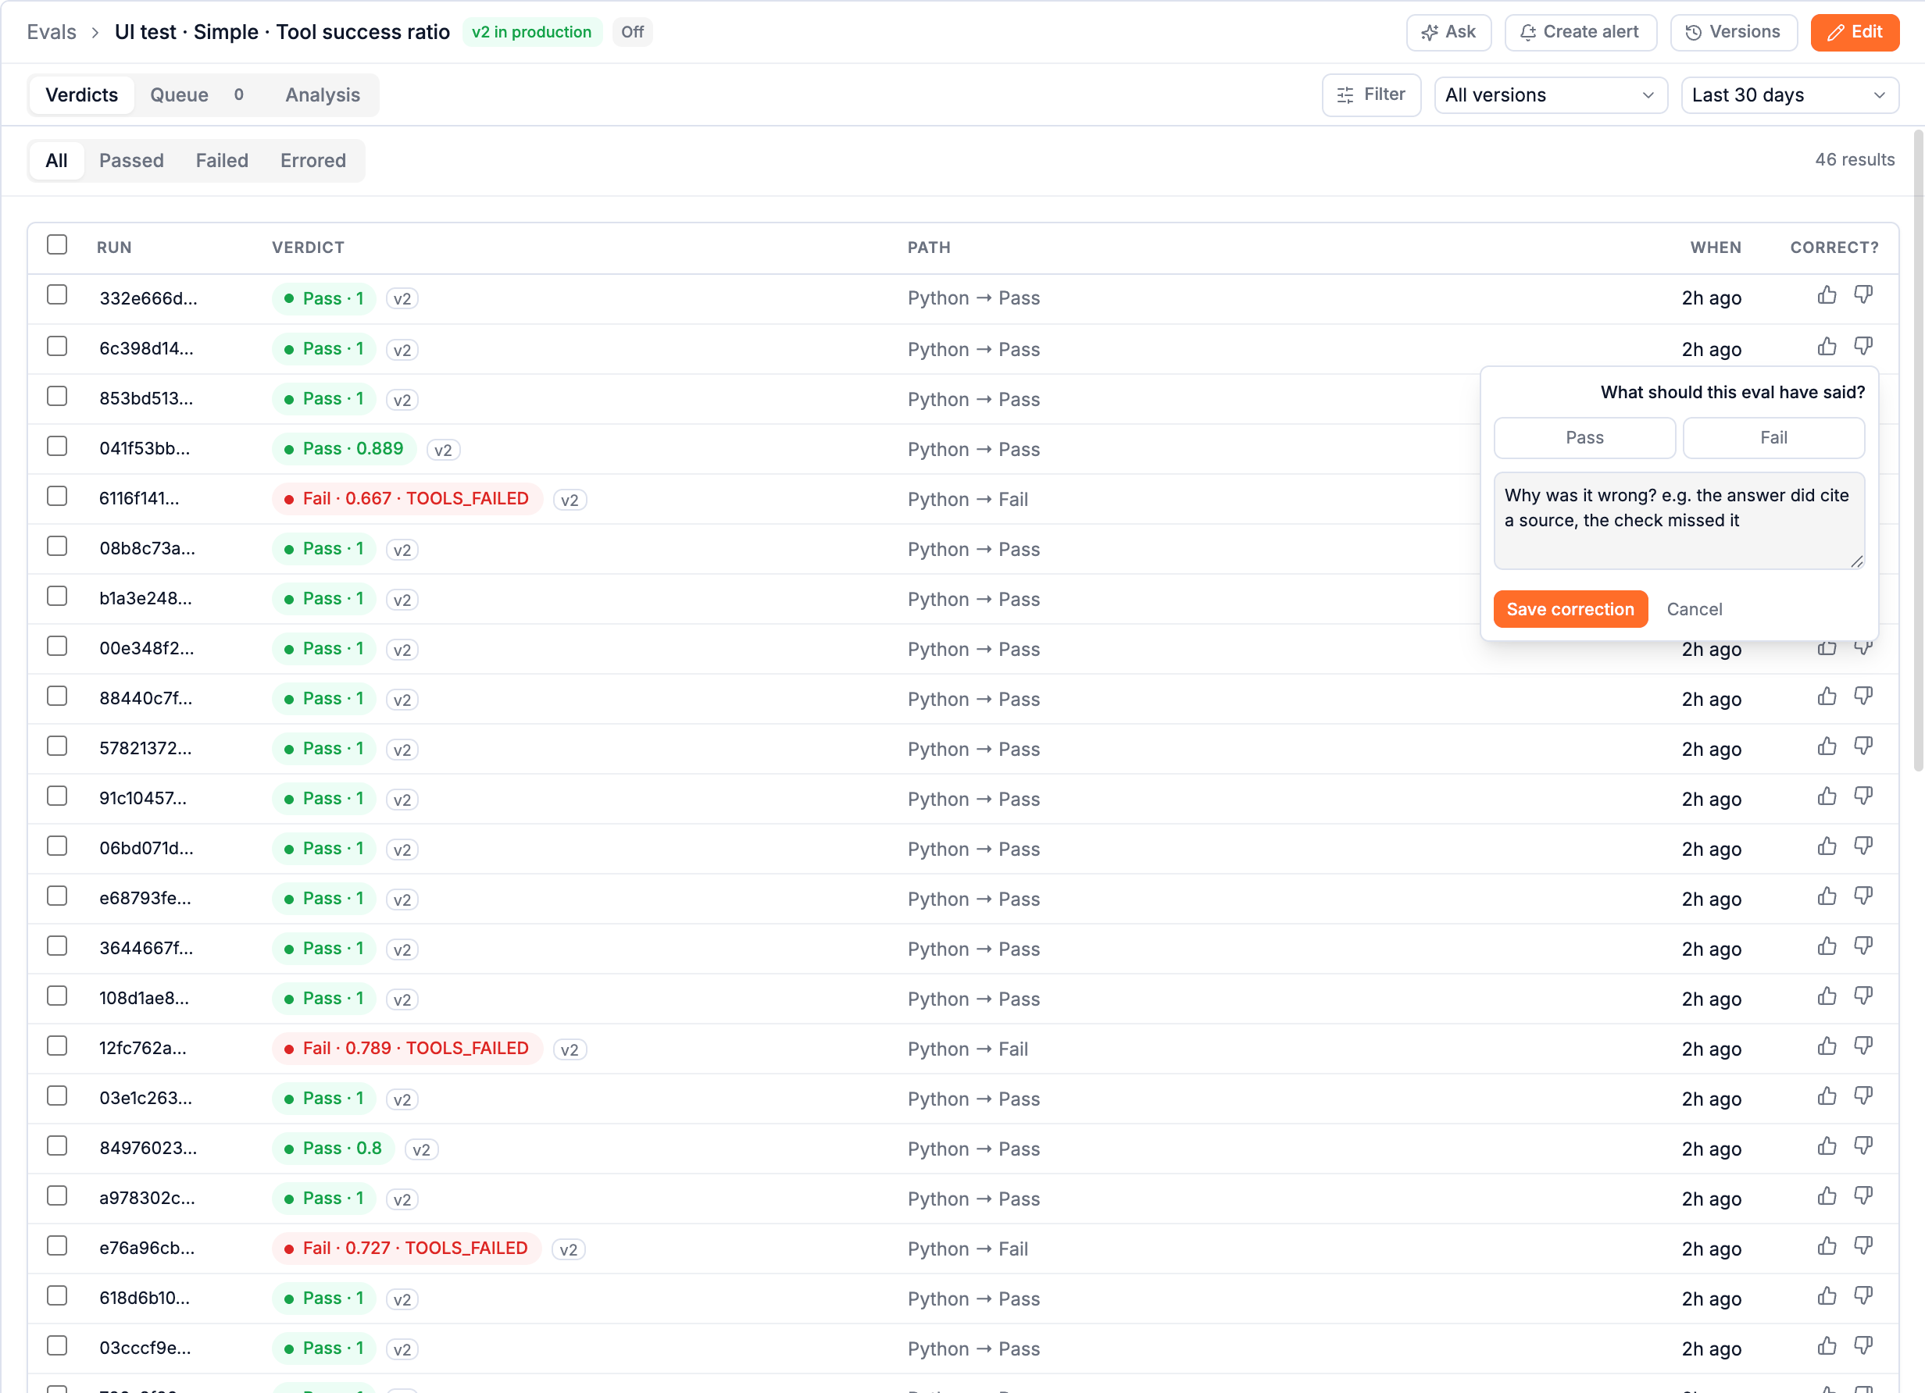1925x1393 pixels.
Task: Thumbs down the 03cccf9e run
Action: point(1863,1346)
